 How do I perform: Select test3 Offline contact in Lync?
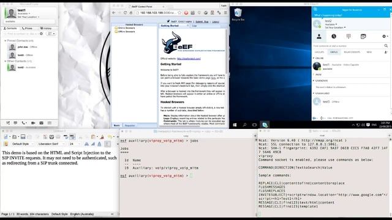[29, 55]
